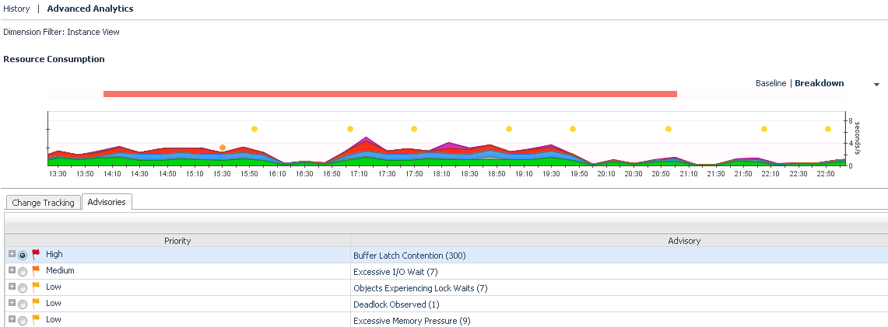This screenshot has width=888, height=327.
Task: Click the flag icon for Objects Experiencing Lock Waits
Action: click(36, 287)
